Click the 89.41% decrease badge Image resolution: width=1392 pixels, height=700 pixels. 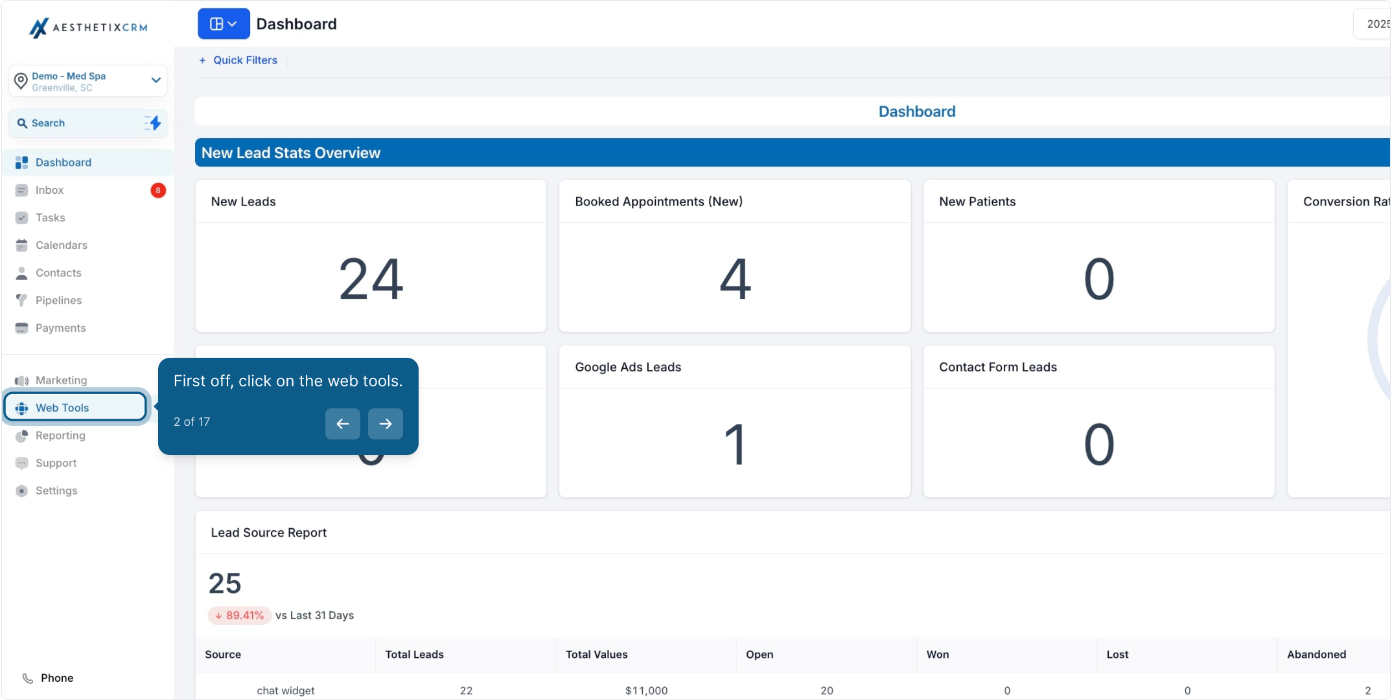[x=239, y=616]
